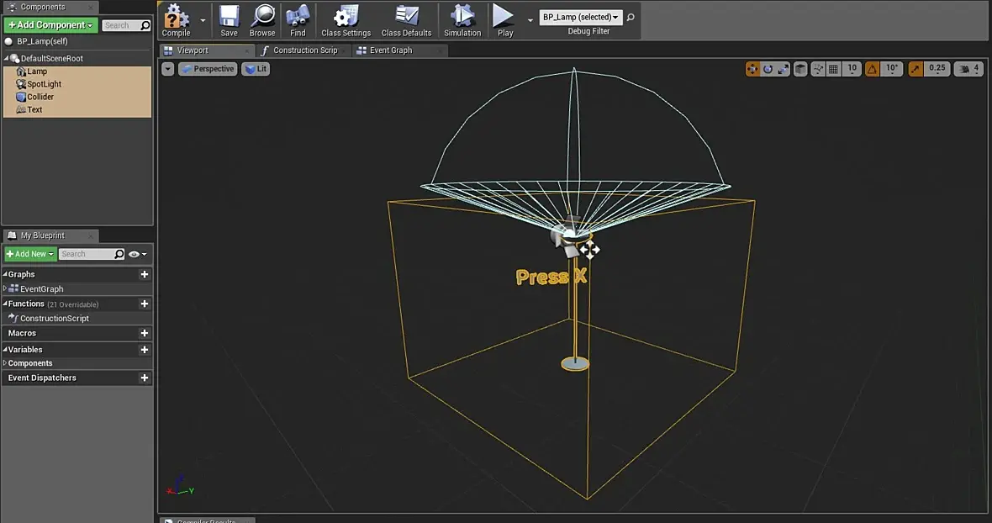This screenshot has width=992, height=523.
Task: Start Simulation from the toolbar
Action: point(462,20)
